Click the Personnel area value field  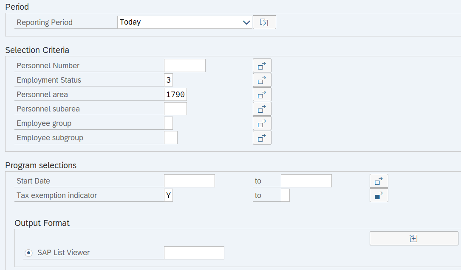click(x=175, y=94)
